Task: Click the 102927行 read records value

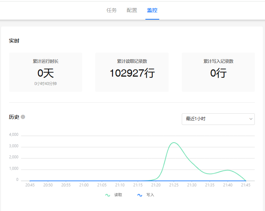Action: coord(132,73)
